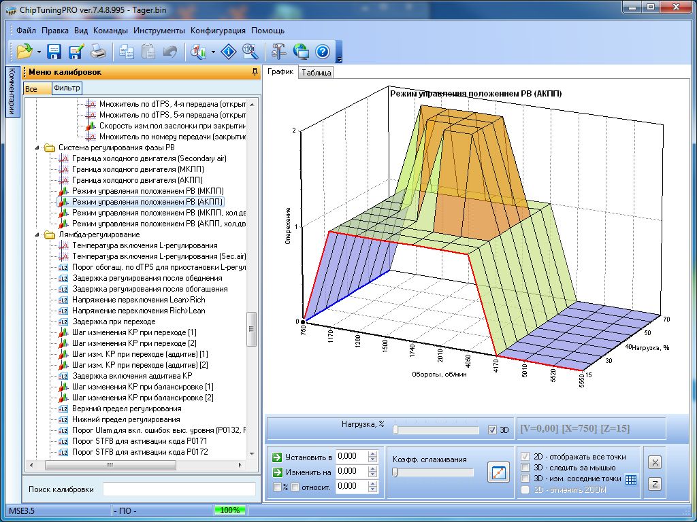Open the dropdown arrow beside the open-file icon
The height and width of the screenshot is (522, 697).
coord(39,52)
